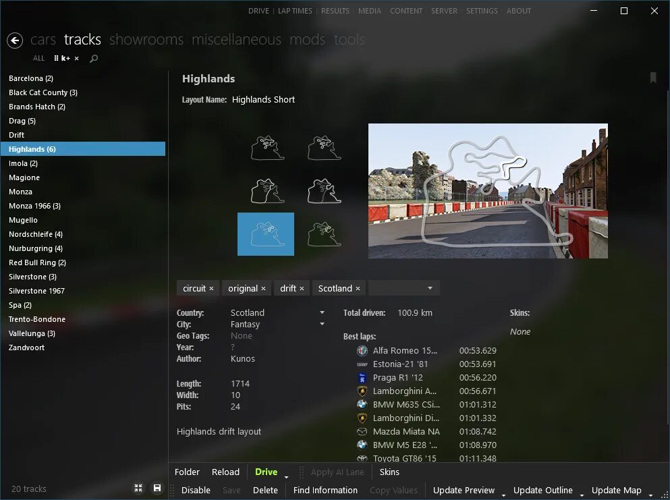The width and height of the screenshot is (670, 500).
Task: Click the Folder button
Action: coord(187,472)
